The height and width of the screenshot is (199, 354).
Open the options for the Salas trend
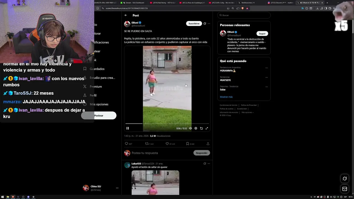coord(267,87)
